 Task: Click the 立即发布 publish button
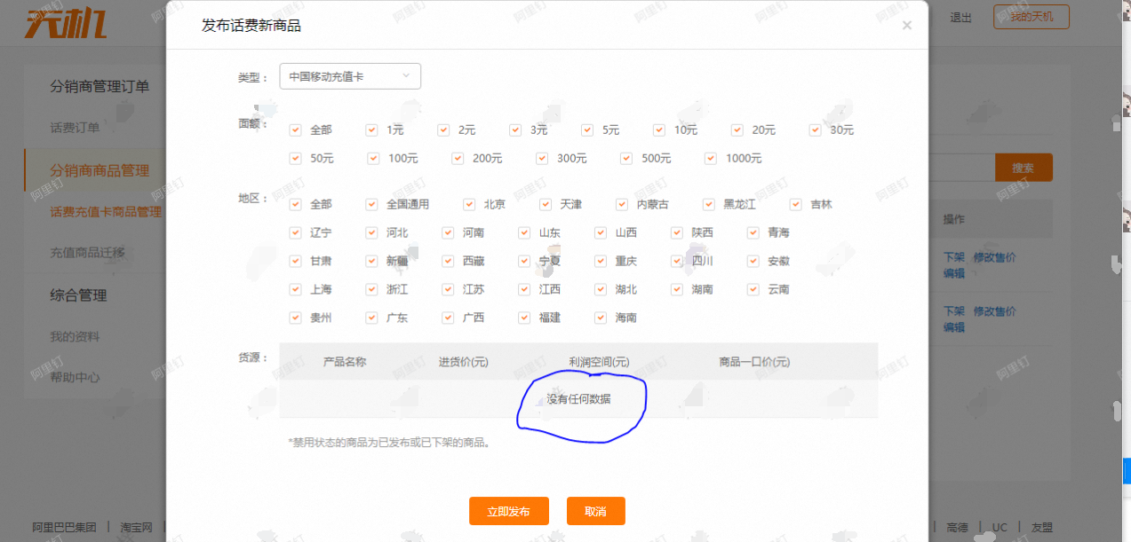point(509,511)
